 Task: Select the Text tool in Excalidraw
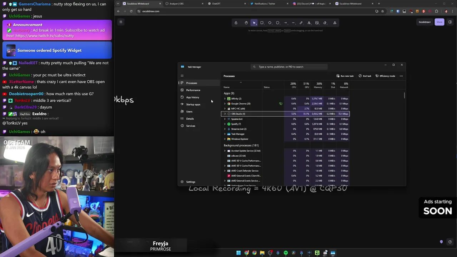point(309,22)
